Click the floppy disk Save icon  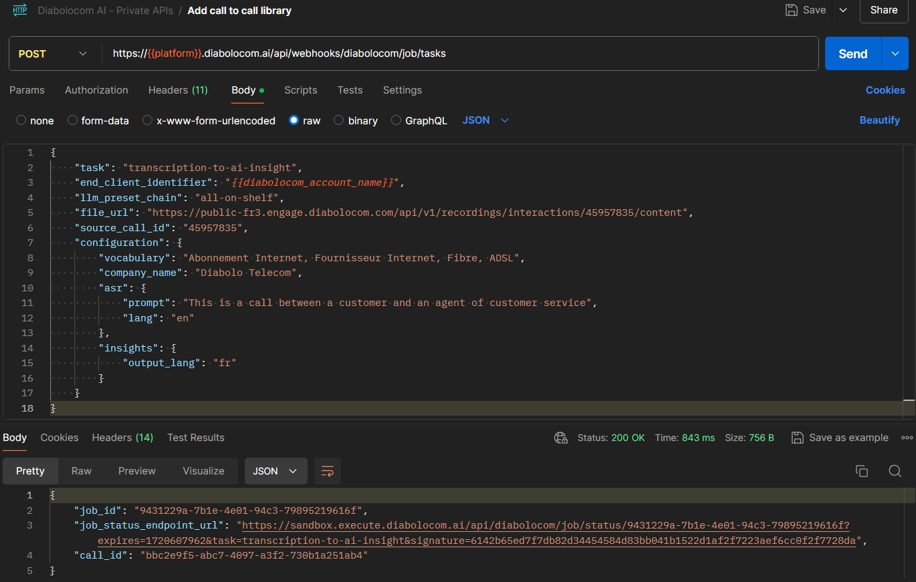click(792, 10)
